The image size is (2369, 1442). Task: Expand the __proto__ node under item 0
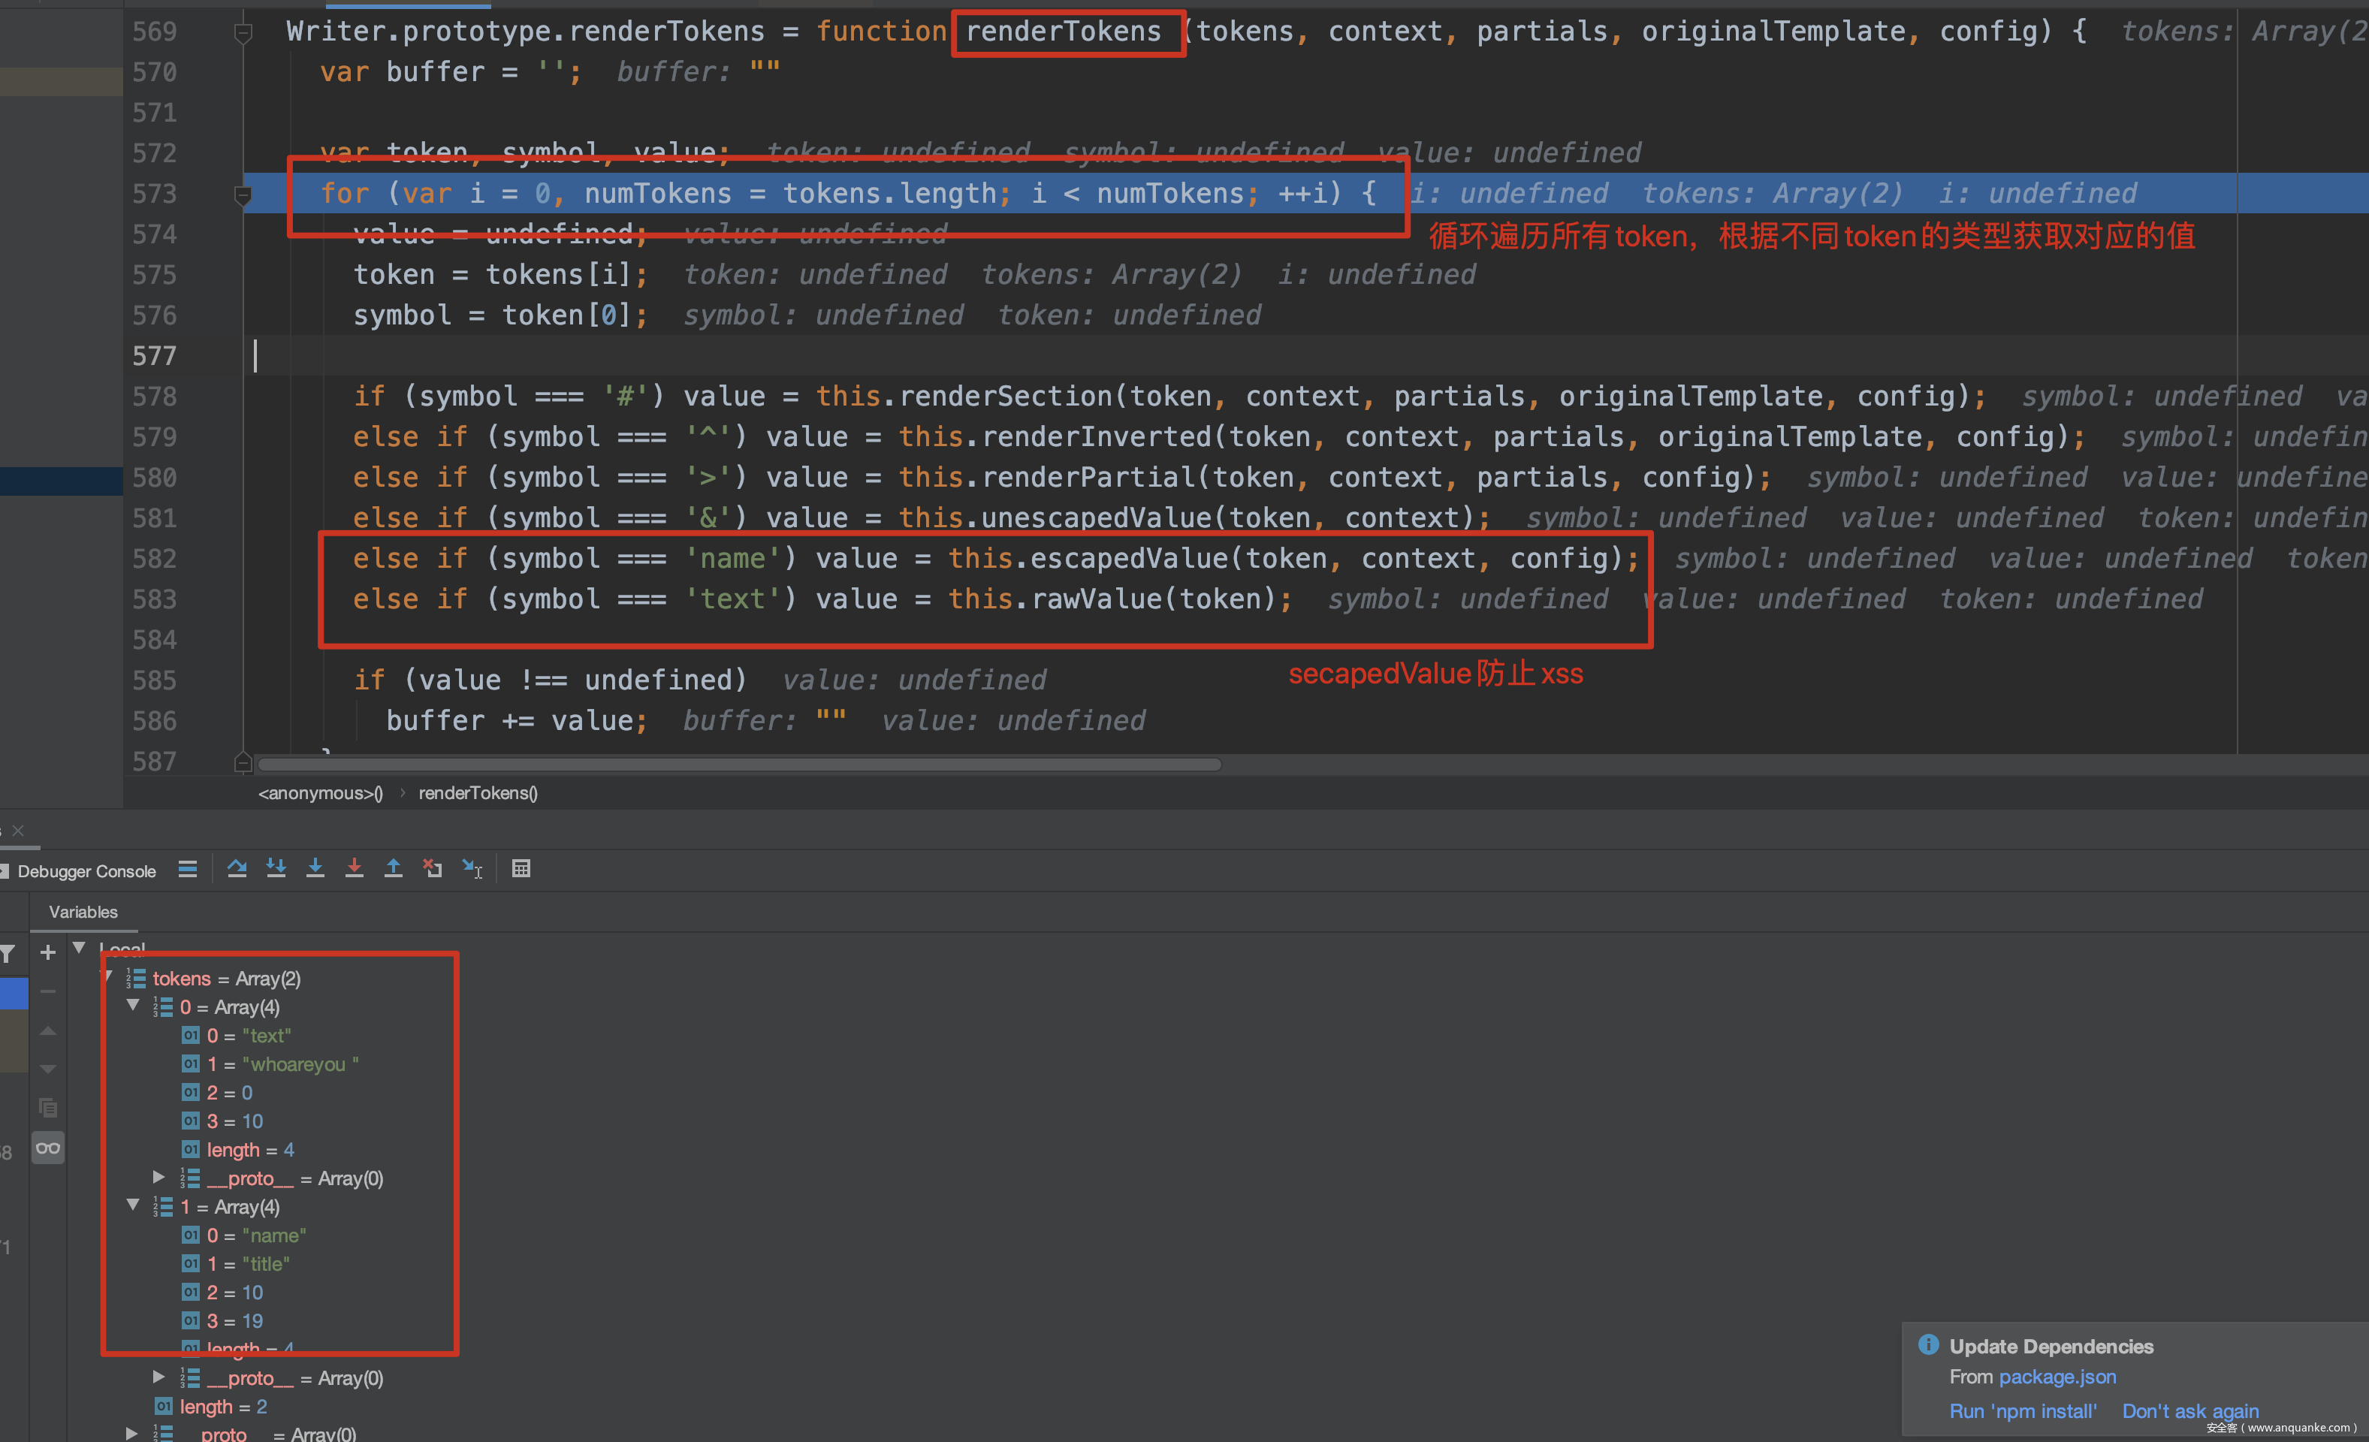(x=158, y=1177)
